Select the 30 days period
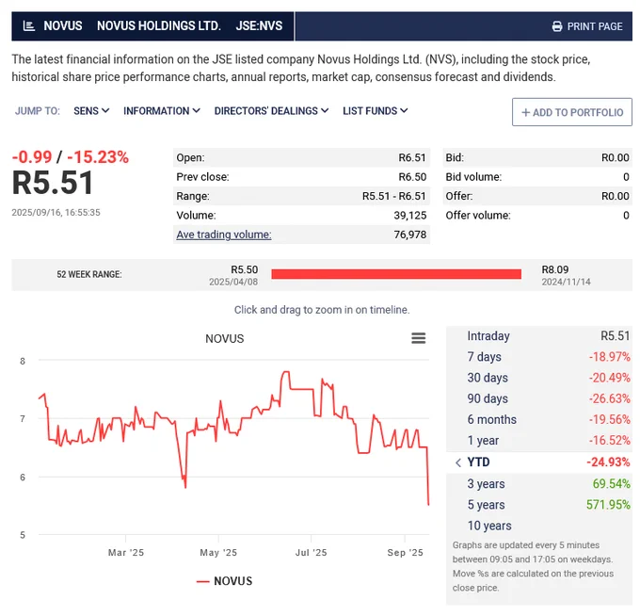 point(538,378)
